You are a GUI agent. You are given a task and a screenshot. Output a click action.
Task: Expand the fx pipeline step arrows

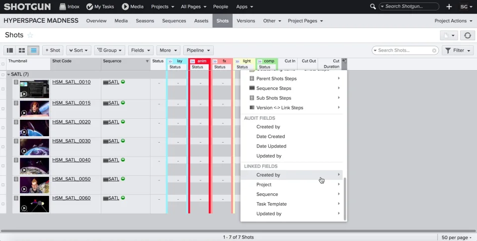pyautogui.click(x=215, y=62)
